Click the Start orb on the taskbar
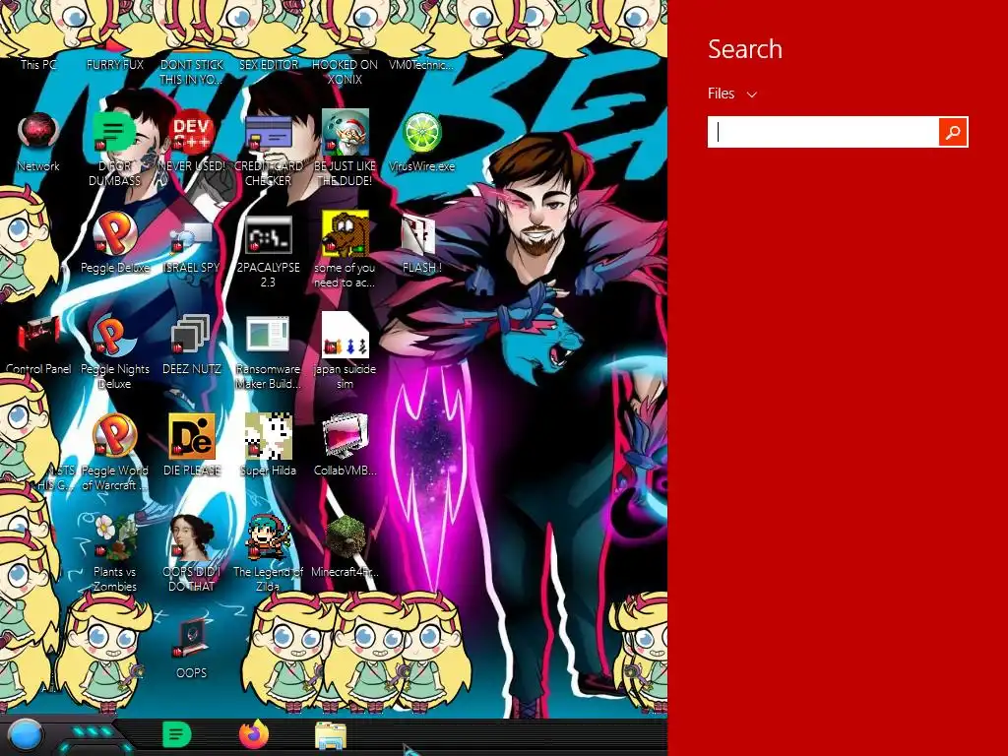 [25, 735]
